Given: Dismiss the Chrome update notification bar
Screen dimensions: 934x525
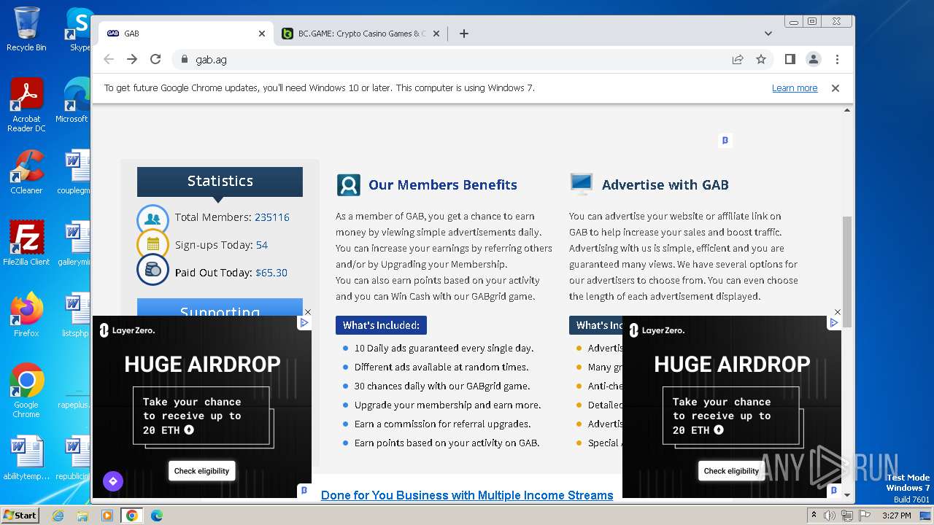Looking at the screenshot, I should (x=835, y=87).
